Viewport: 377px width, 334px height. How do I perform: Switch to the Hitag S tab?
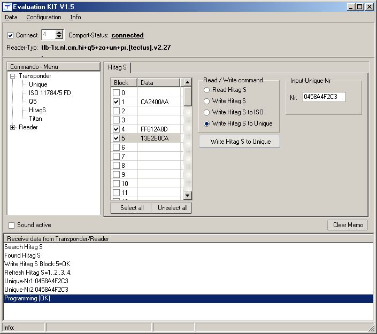pyautogui.click(x=117, y=67)
